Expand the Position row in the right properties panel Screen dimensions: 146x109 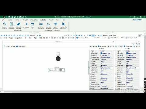pos(116,80)
